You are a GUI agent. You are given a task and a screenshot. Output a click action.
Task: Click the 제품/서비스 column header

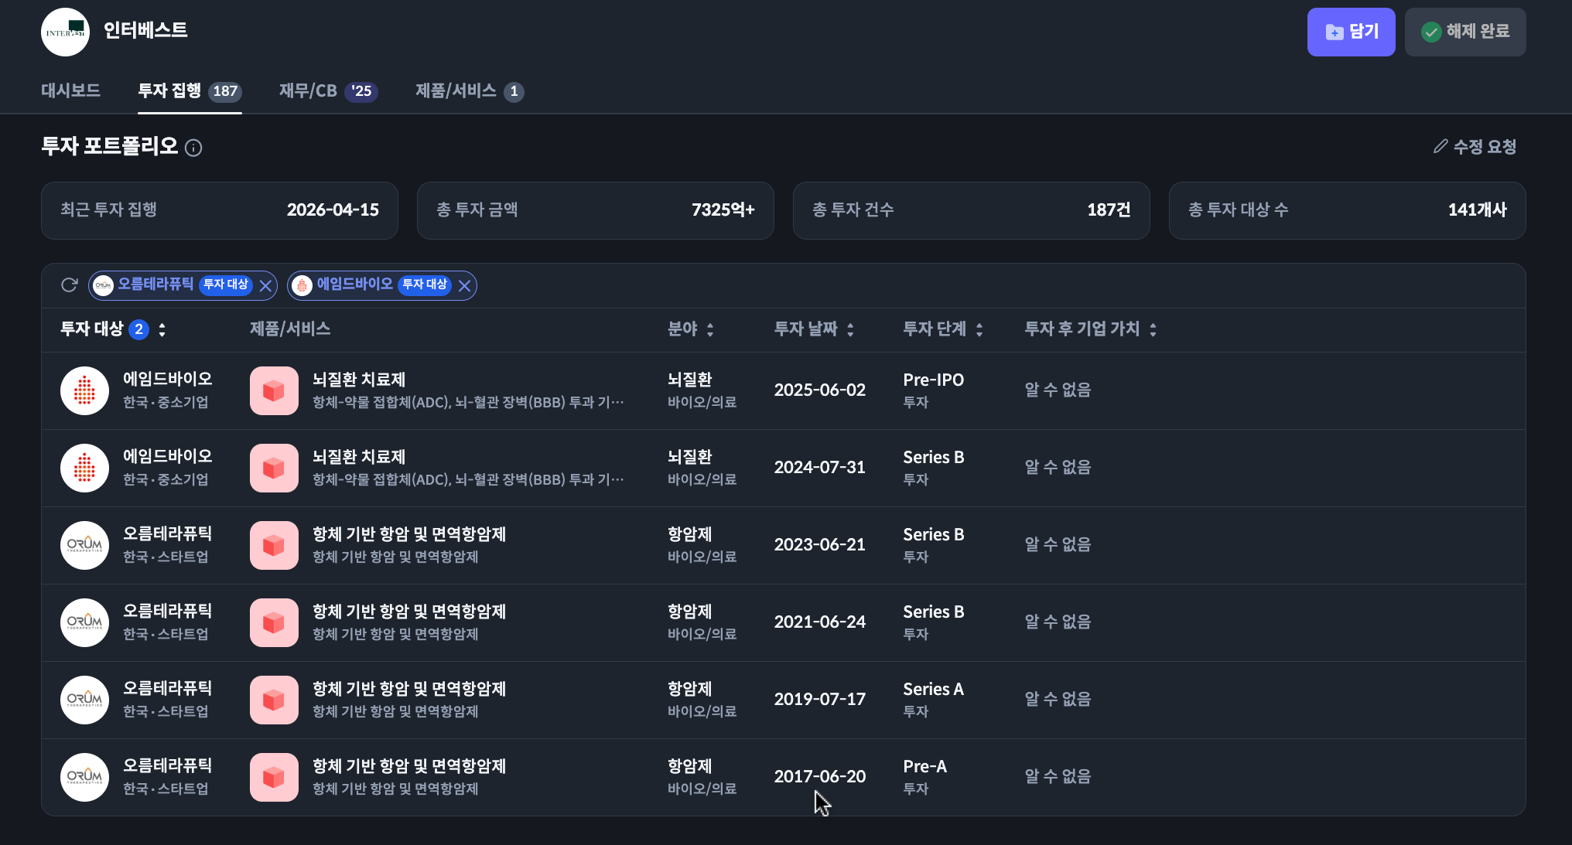[290, 329]
